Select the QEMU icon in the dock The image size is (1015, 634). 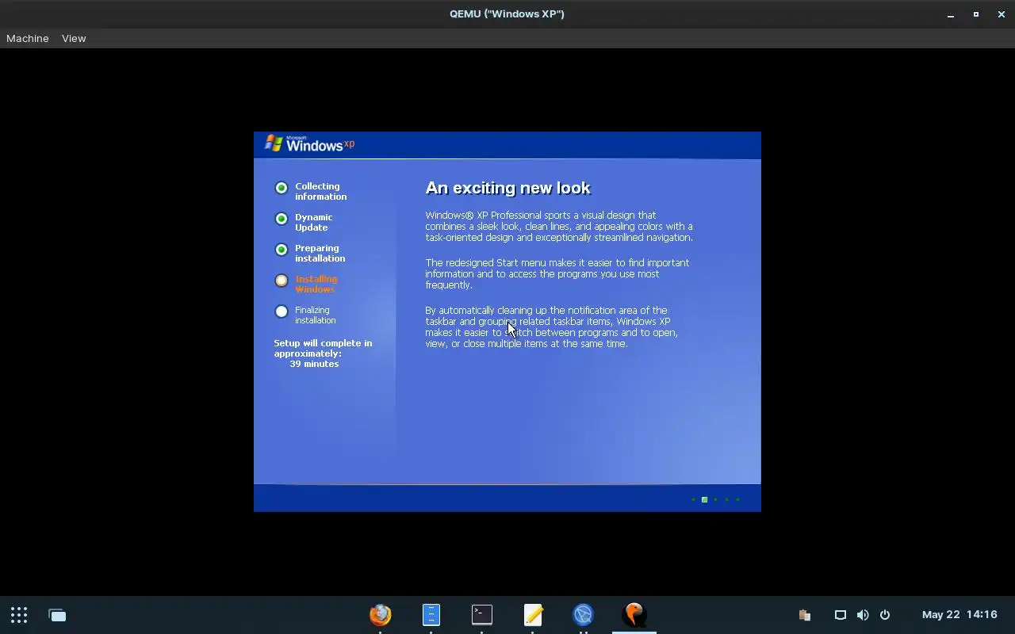click(634, 614)
